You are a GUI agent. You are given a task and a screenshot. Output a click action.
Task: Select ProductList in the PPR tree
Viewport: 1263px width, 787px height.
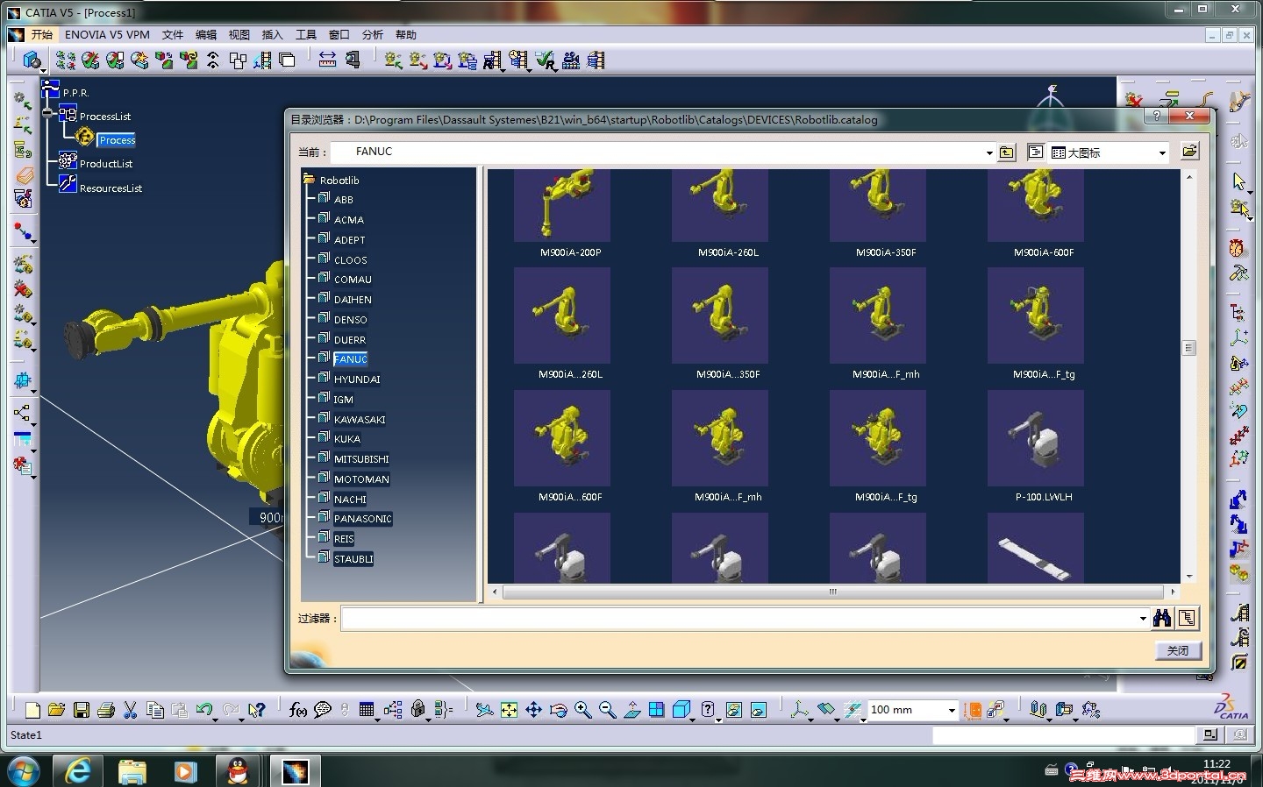(106, 164)
